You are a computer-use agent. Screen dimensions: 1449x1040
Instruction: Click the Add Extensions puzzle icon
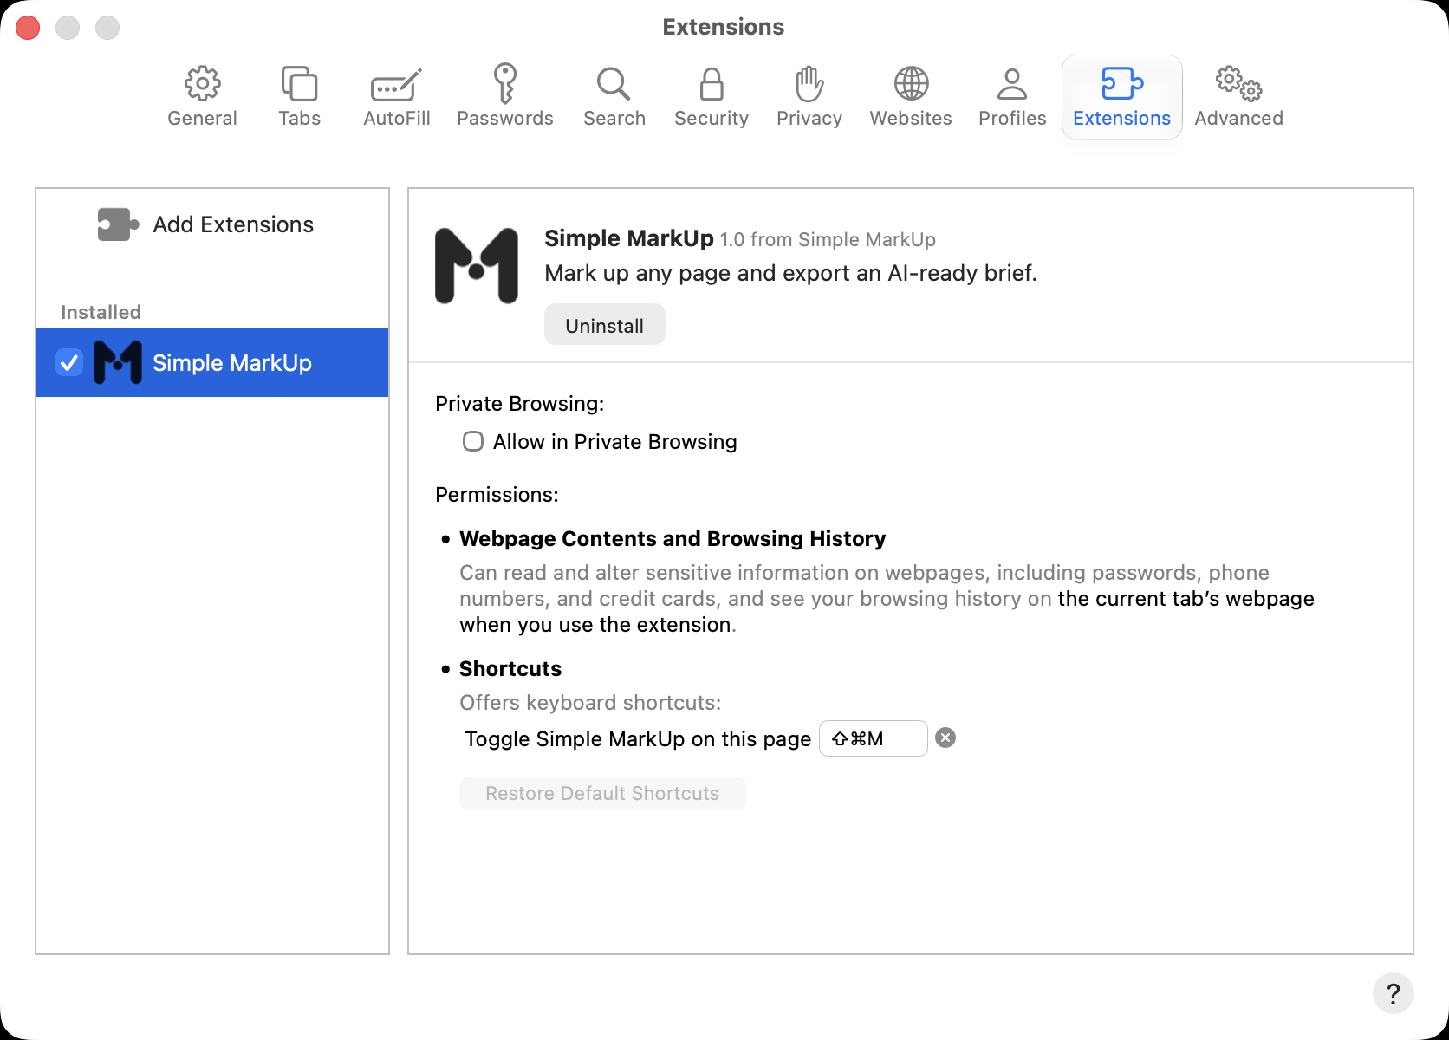coord(118,224)
